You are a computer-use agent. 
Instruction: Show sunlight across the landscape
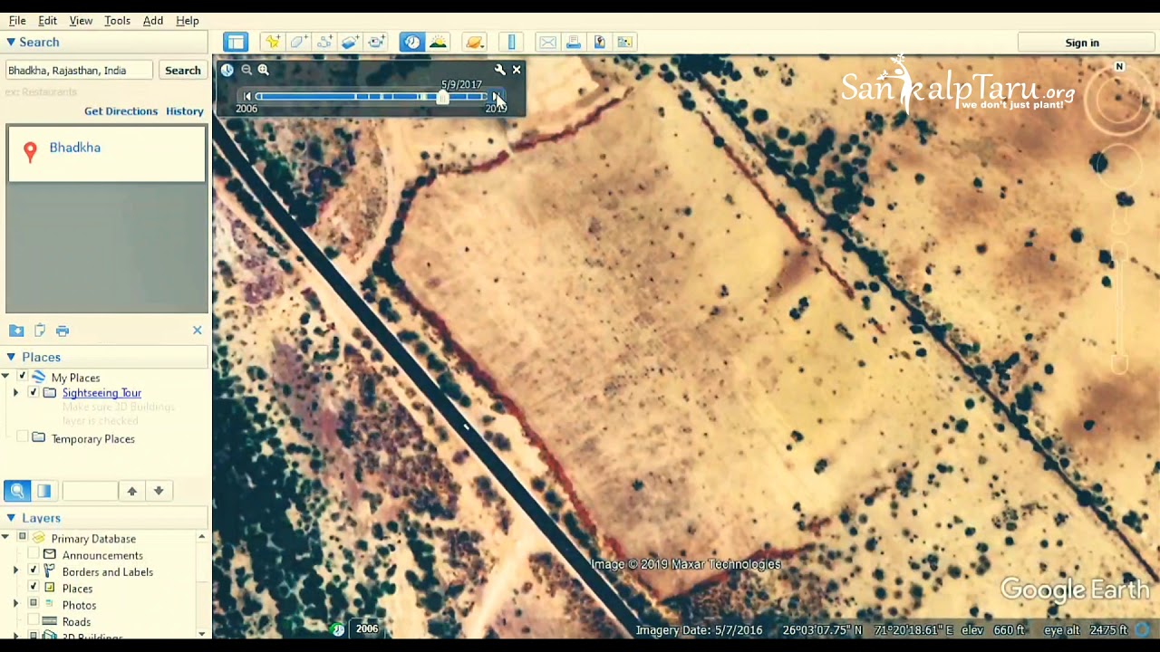438,42
